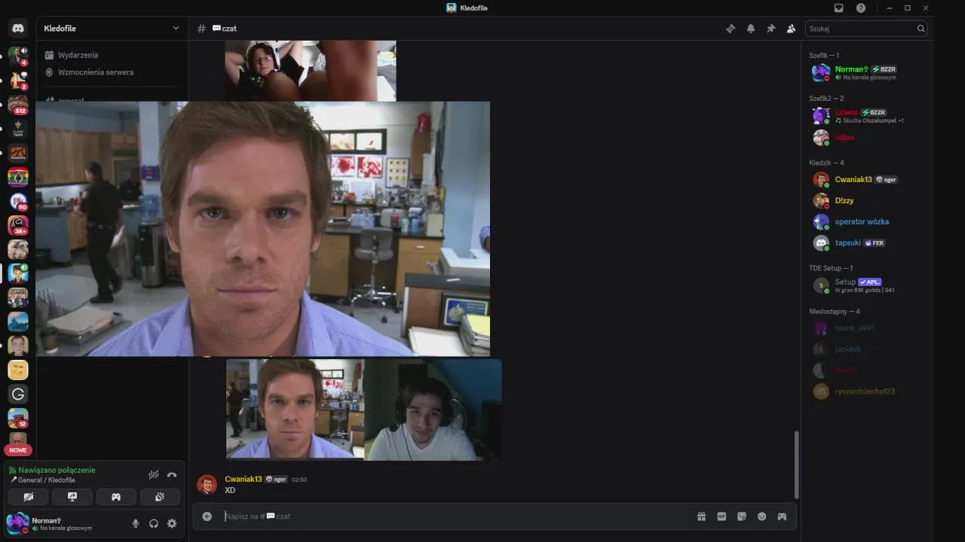Select offline member japididi

tap(867, 349)
